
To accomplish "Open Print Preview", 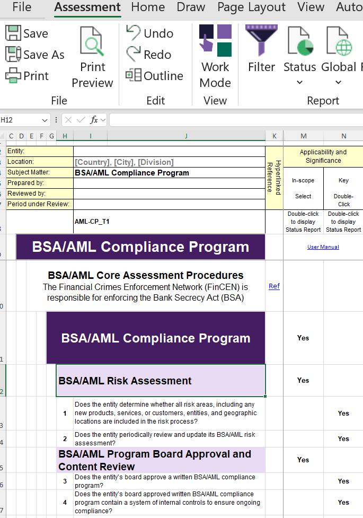I will [93, 58].
